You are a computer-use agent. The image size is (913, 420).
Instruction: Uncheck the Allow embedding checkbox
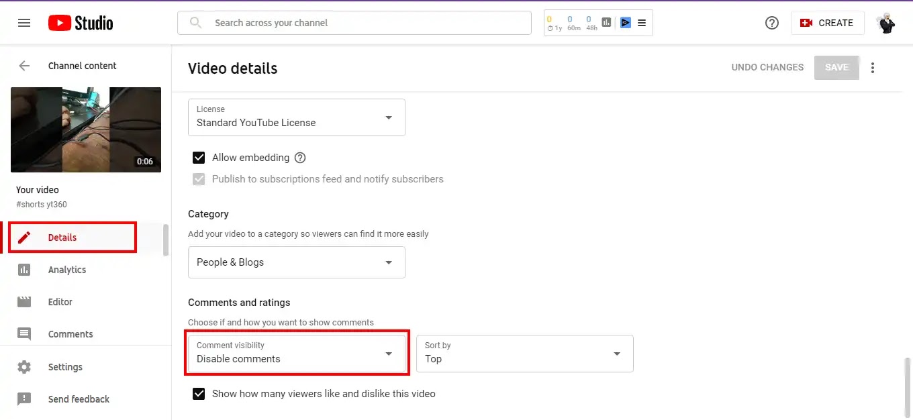199,158
